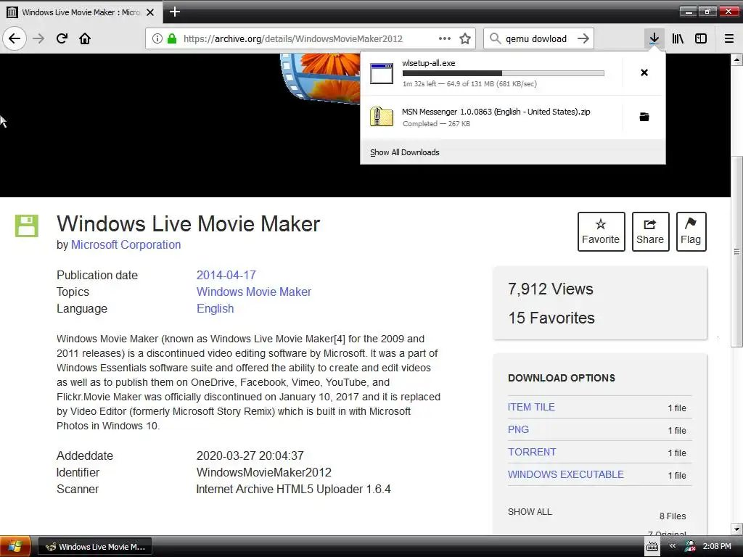
Task: Click the page vertical scrollbar thumb
Action: (737, 252)
